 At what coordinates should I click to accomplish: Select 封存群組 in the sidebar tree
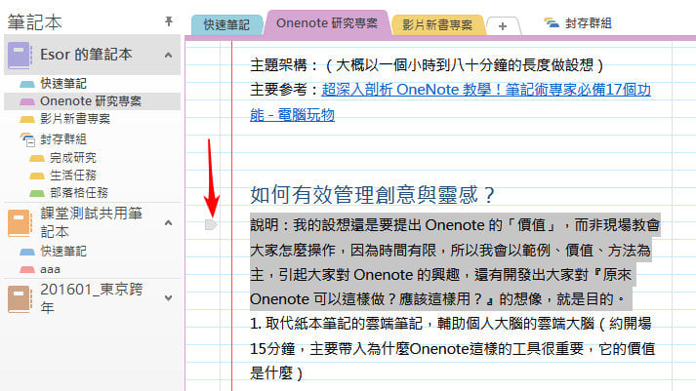63,139
